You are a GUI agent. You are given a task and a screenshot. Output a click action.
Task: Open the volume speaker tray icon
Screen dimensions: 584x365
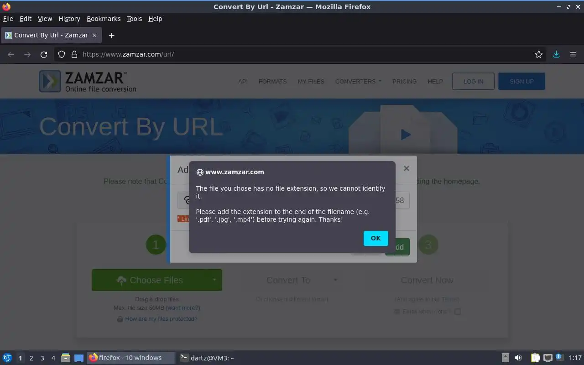(518, 358)
